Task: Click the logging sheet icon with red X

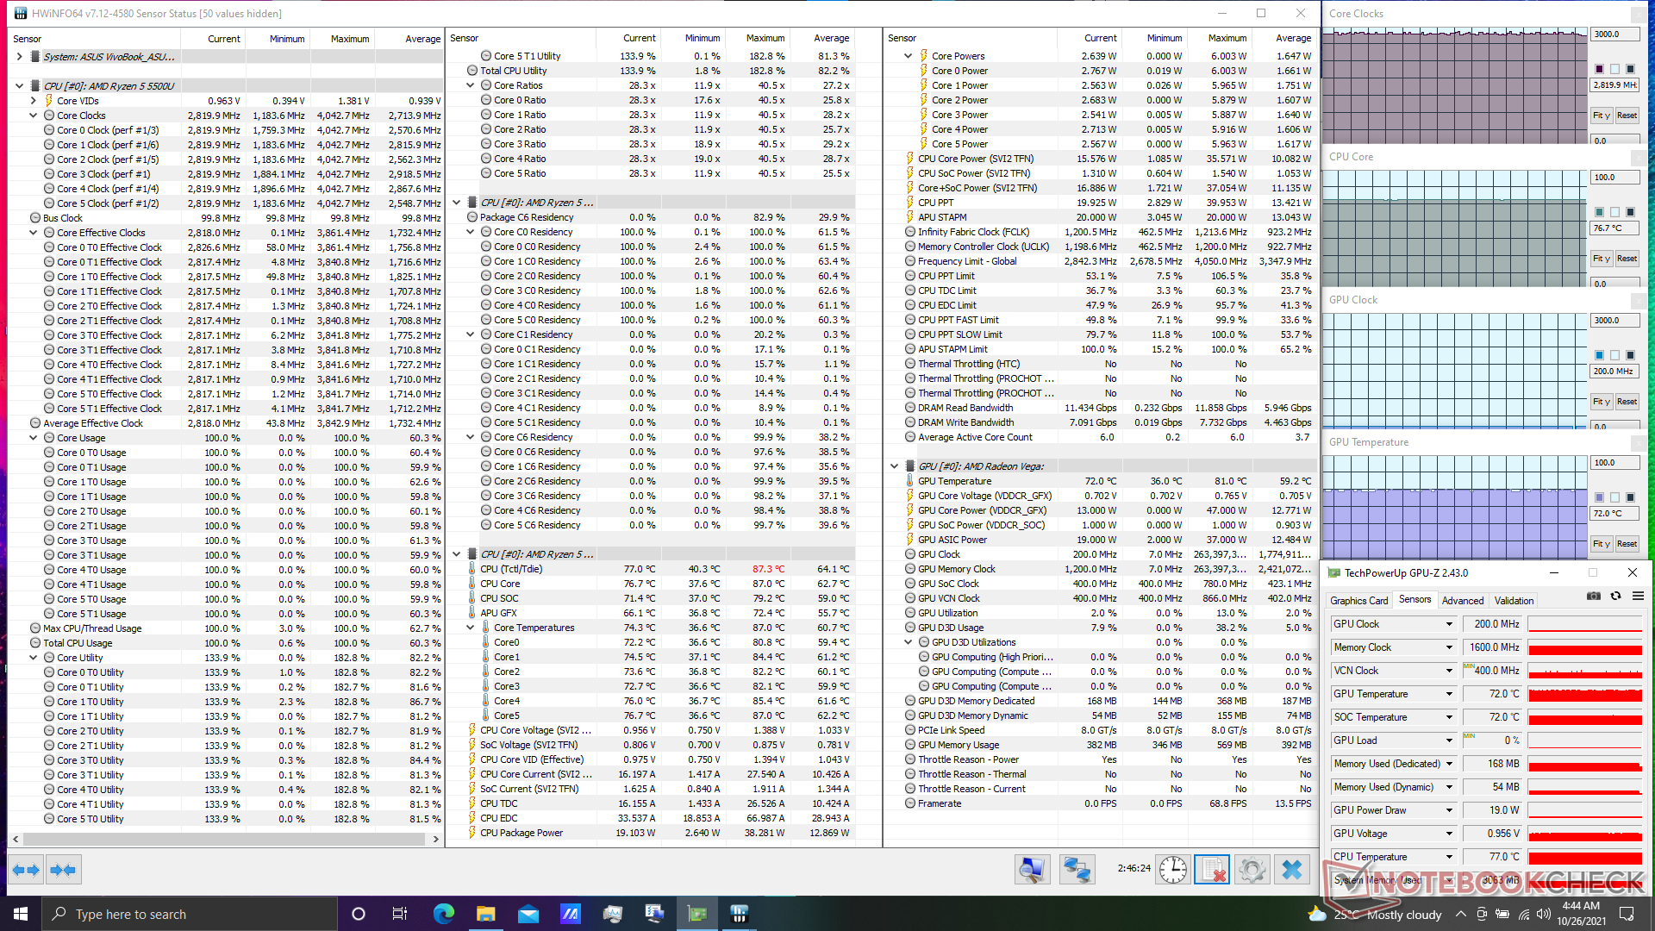Action: point(1212,871)
